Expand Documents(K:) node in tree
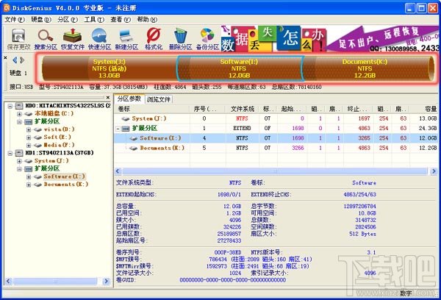441x300 pixels. point(29,185)
